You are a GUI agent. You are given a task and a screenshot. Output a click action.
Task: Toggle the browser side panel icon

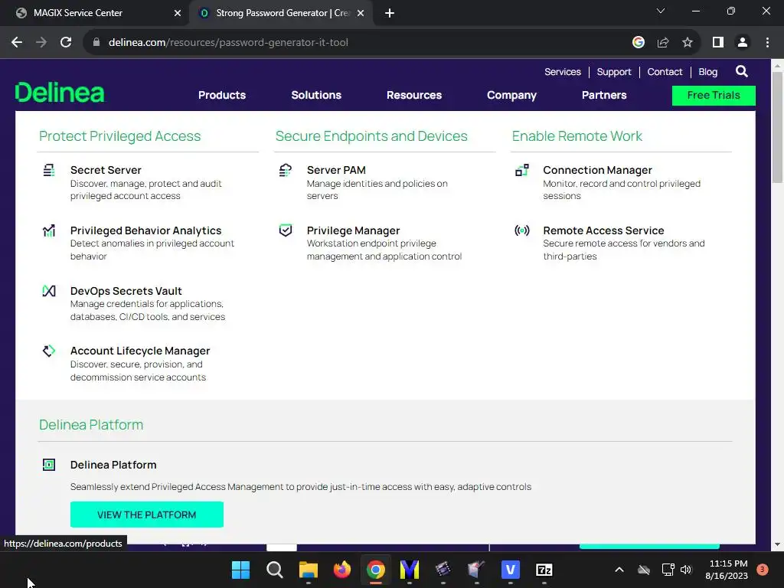(x=718, y=43)
